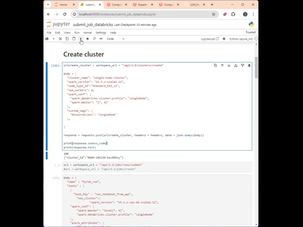The height and width of the screenshot is (227, 303).
Task: Collapse the output via its blue bar
Action: (x=47, y=156)
